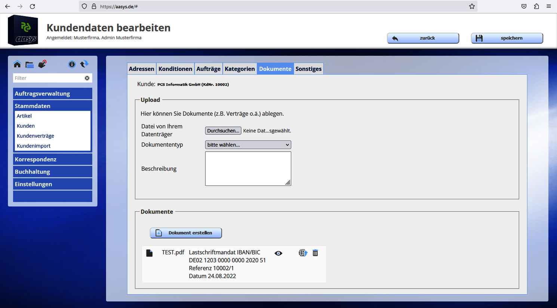The width and height of the screenshot is (557, 308).
Task: Reload the page in browser
Action: (x=33, y=6)
